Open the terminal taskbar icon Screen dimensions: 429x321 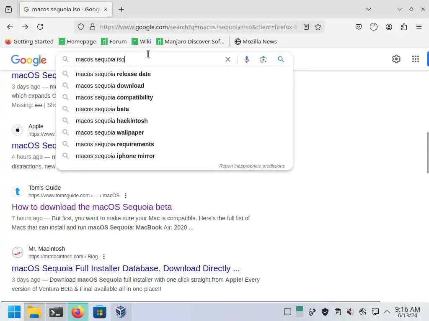tap(56, 312)
